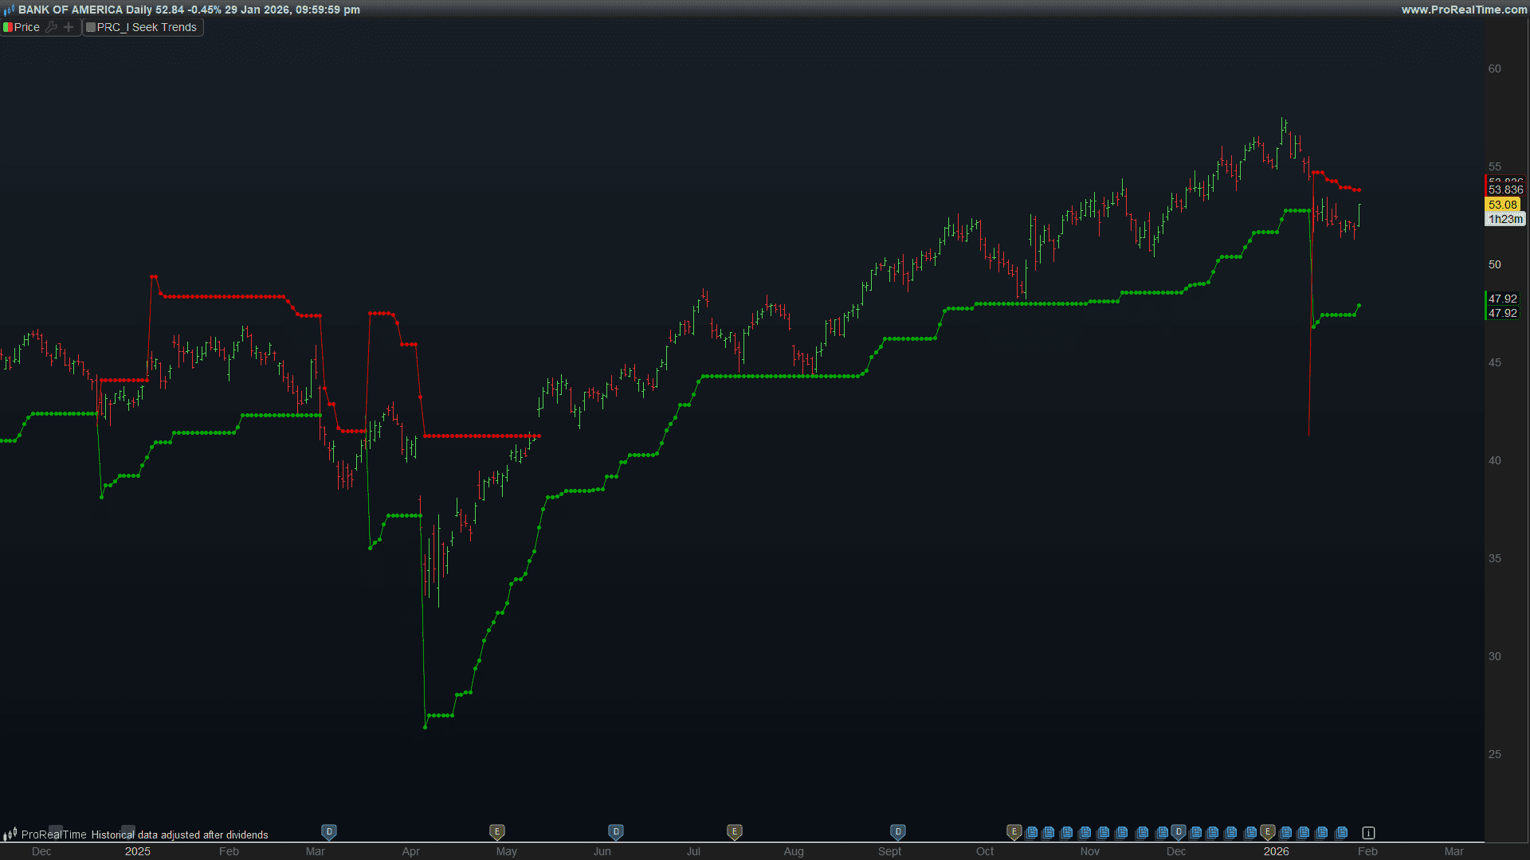Click the yellow 53.08 price label

tap(1503, 205)
